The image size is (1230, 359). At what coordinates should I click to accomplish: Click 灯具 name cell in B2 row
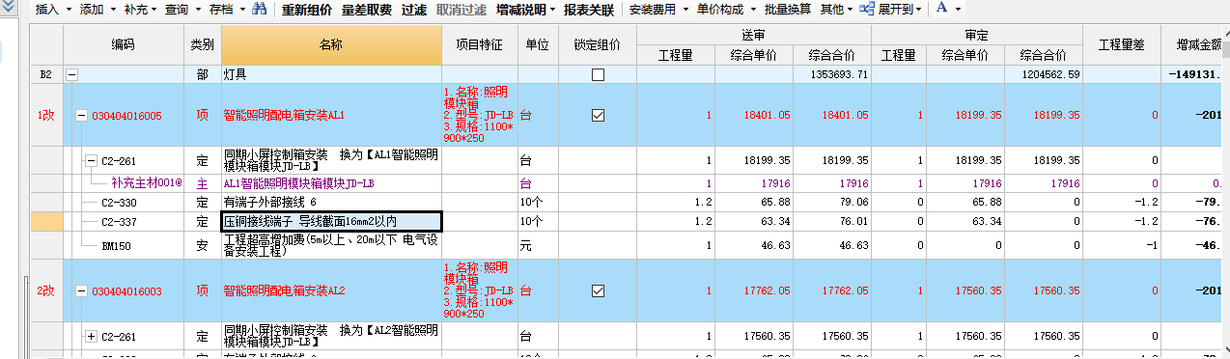coord(331,74)
